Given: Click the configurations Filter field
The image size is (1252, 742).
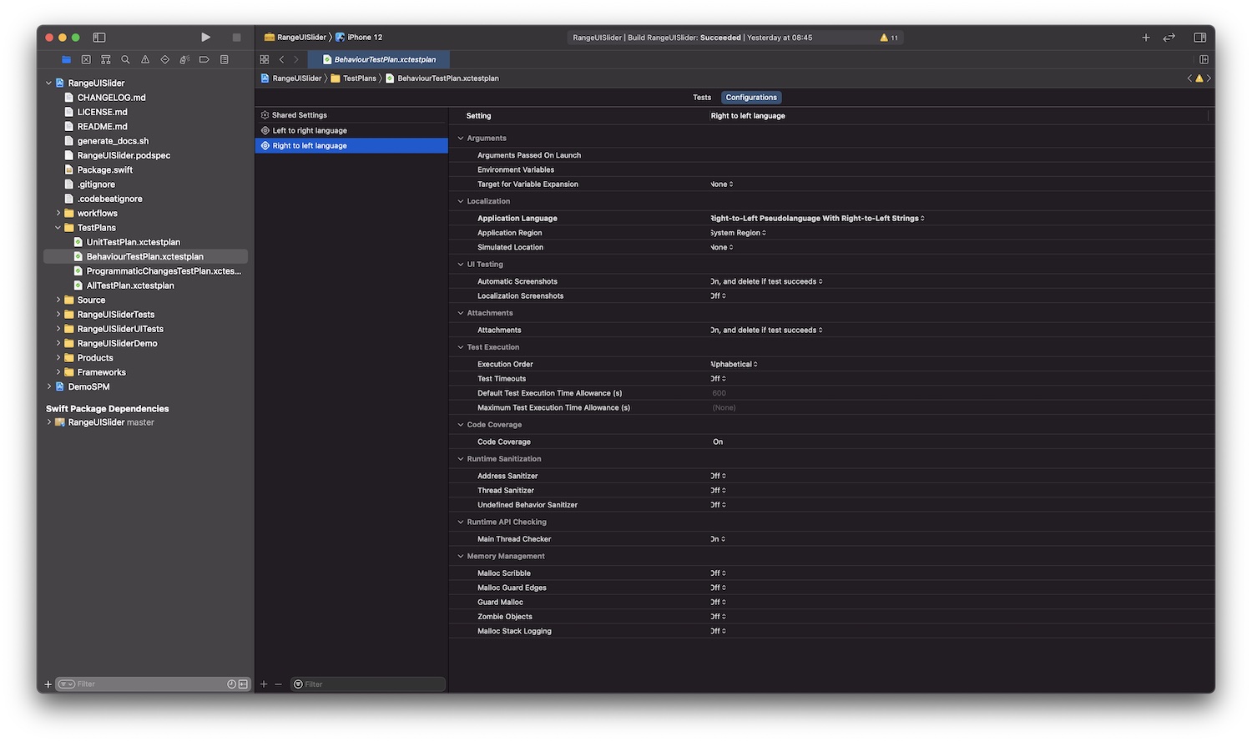Looking at the screenshot, I should click(367, 684).
